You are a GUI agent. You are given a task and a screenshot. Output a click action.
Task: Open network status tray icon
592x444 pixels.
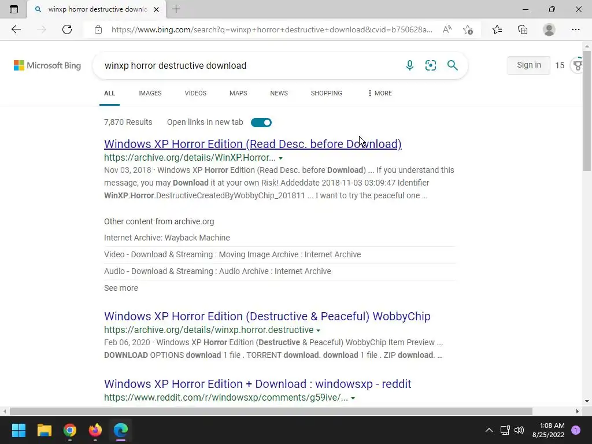(505, 430)
